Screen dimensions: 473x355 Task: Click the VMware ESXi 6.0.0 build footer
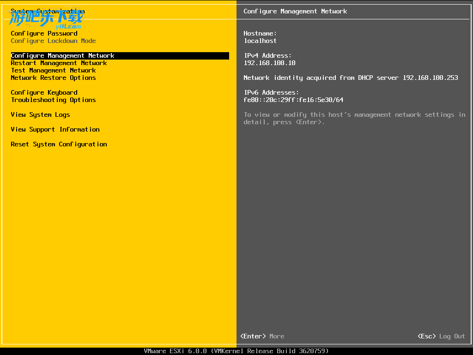pyautogui.click(x=236, y=351)
